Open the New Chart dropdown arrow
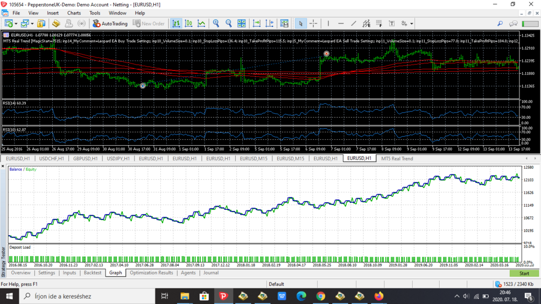 (16, 24)
